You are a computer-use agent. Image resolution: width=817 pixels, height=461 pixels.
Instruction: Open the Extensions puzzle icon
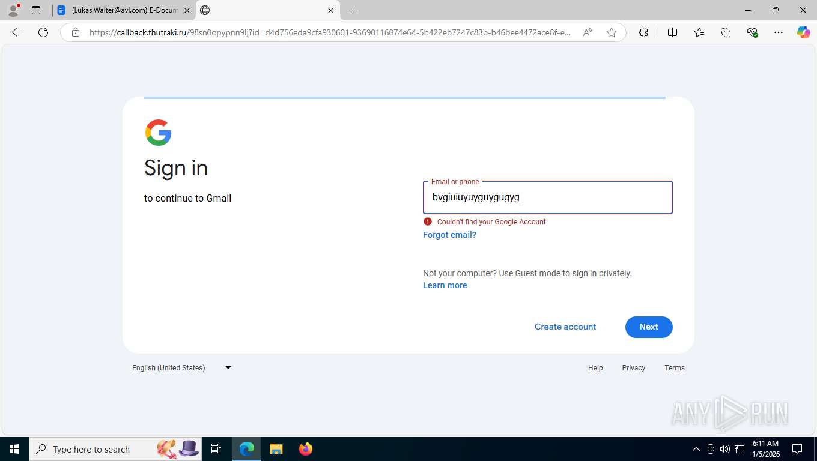tap(644, 32)
